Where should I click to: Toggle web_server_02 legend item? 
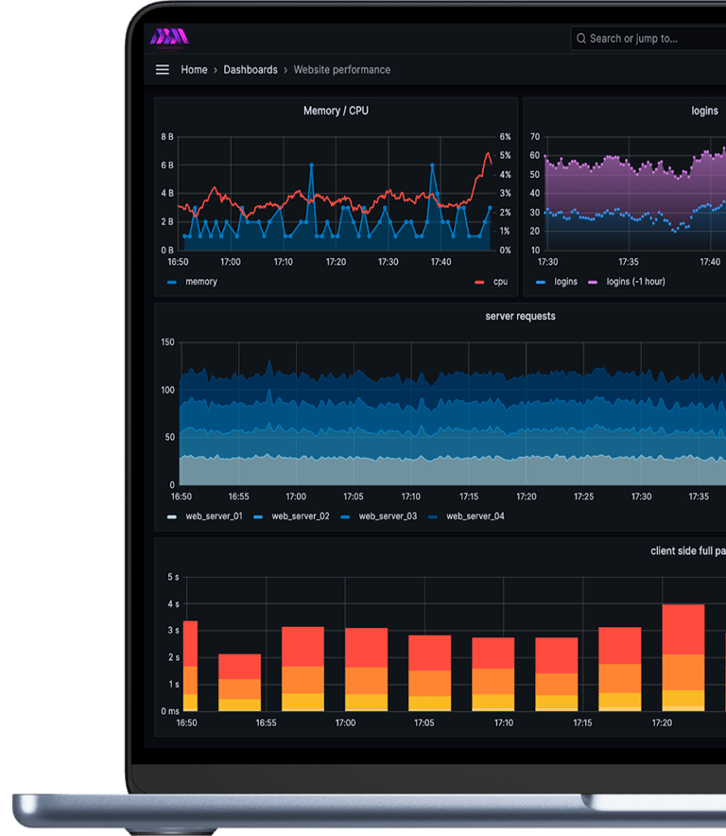pyautogui.click(x=301, y=516)
